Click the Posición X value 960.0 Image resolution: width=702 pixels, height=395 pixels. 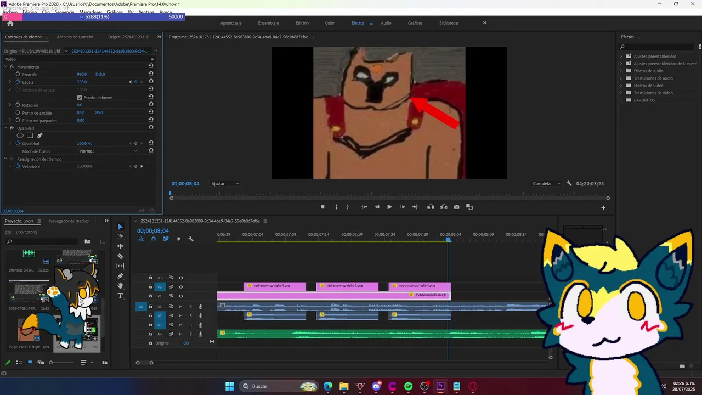coord(82,74)
